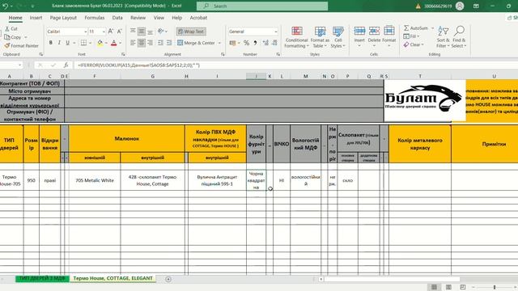Screen dimensions: 518x291
Task: Open the font size 11 dropdown
Action: [x=104, y=32]
